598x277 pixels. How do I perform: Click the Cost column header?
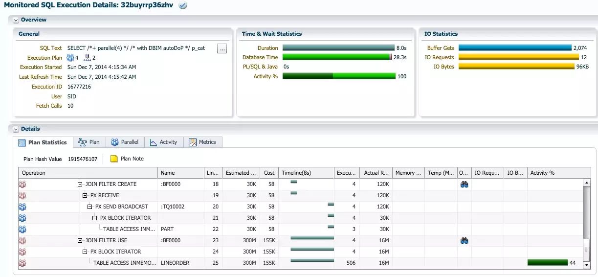tap(269, 173)
